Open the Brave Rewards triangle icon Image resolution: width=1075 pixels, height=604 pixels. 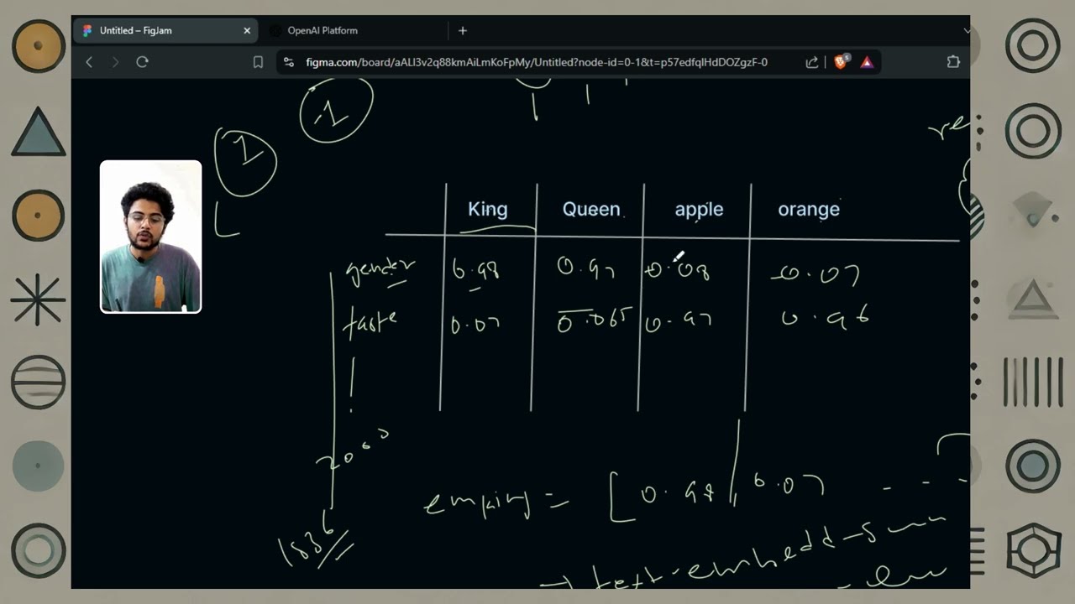tap(867, 62)
